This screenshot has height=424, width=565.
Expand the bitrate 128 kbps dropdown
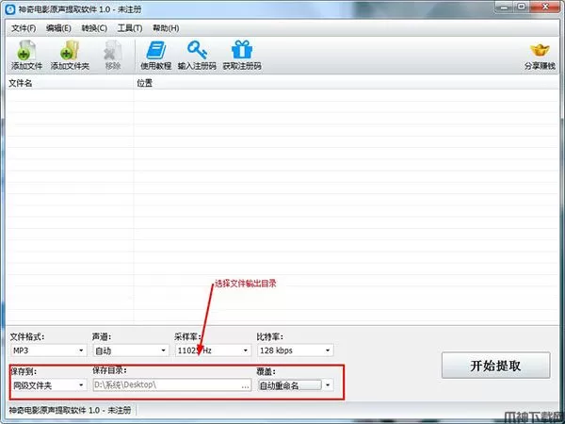pyautogui.click(x=328, y=351)
